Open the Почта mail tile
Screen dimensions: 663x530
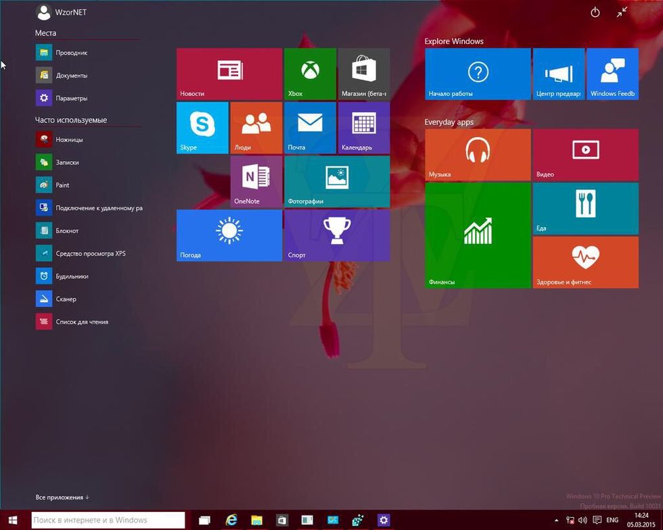click(310, 128)
